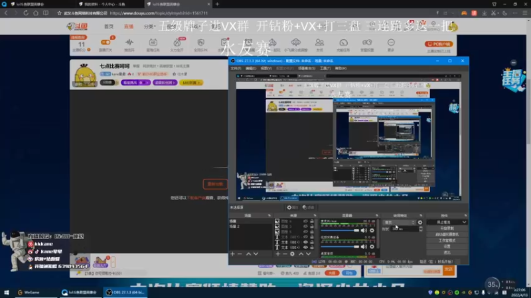The image size is (531, 298).
Task: Click the 直播 tab on Douyu navbar
Action: 129,26
